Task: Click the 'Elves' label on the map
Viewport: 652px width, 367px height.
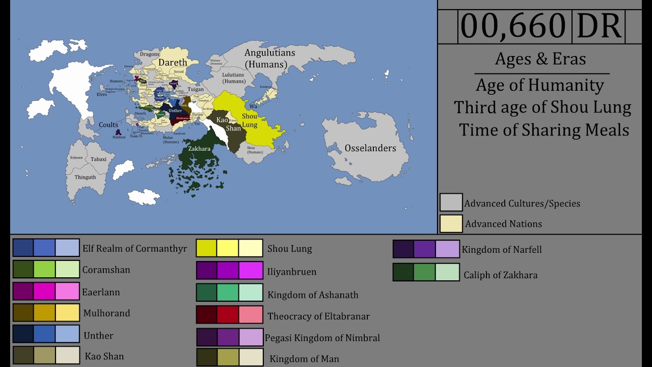Action: (102, 94)
